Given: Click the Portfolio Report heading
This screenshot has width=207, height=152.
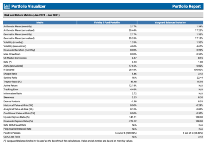Looking at the screenshot, I should pyautogui.click(x=186, y=6).
